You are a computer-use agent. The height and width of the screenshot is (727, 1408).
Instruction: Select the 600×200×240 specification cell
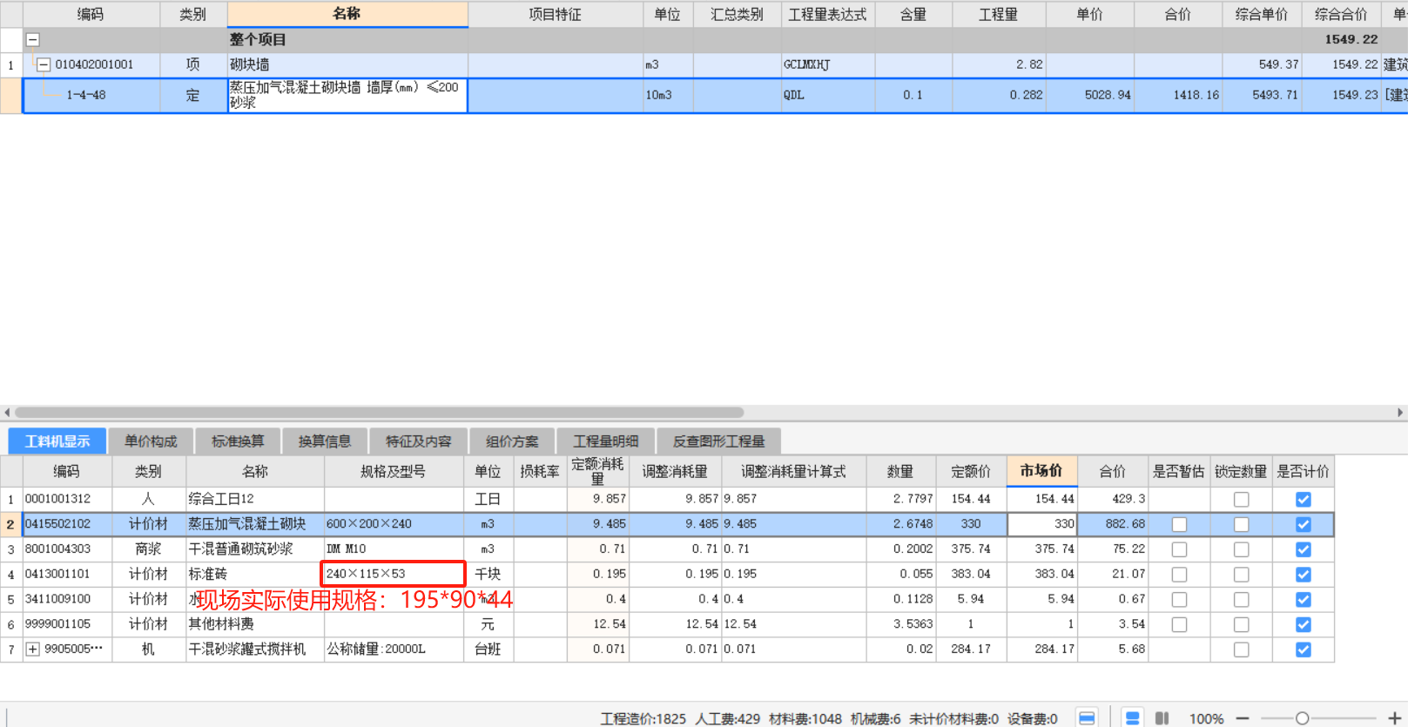pos(394,524)
